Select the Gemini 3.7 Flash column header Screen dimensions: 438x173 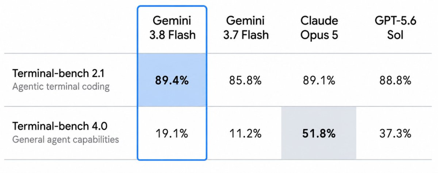tap(246, 28)
